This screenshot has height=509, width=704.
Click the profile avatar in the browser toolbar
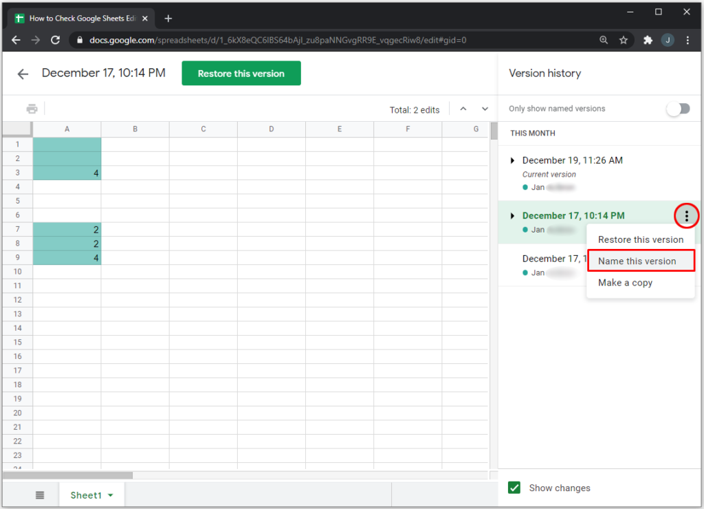668,41
